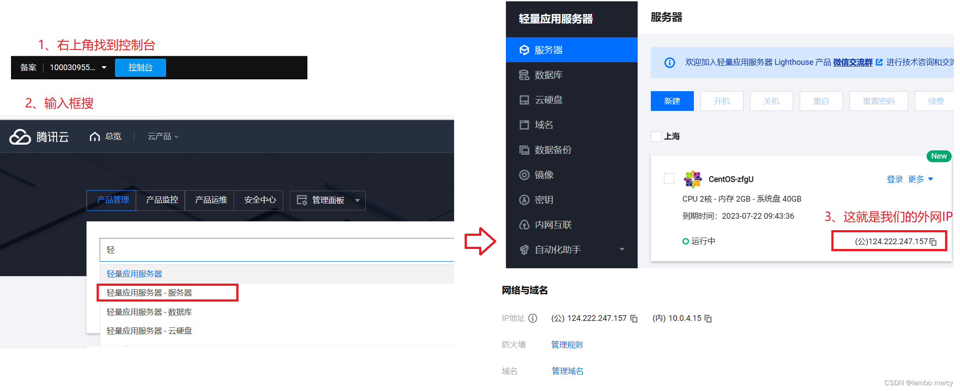Viewport: 960px width, 391px height.
Task: Open 内网互联 in the sidebar
Action: point(572,225)
